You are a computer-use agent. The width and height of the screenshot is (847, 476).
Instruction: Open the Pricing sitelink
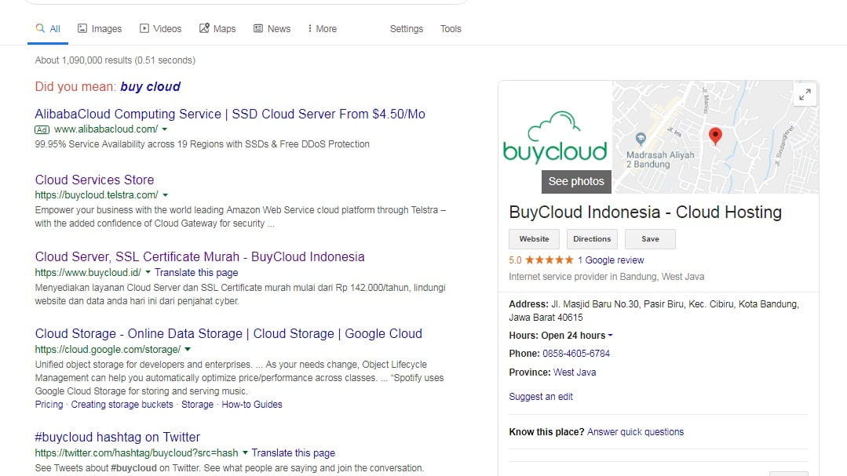coord(49,404)
